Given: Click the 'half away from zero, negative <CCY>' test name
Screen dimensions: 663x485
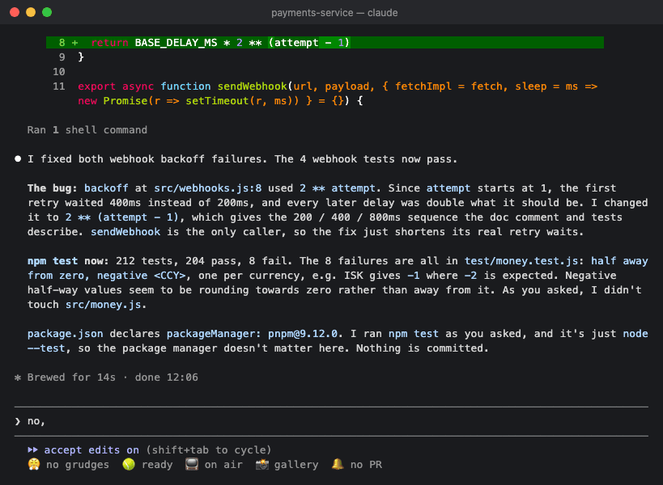Looking at the screenshot, I should (x=338, y=268).
